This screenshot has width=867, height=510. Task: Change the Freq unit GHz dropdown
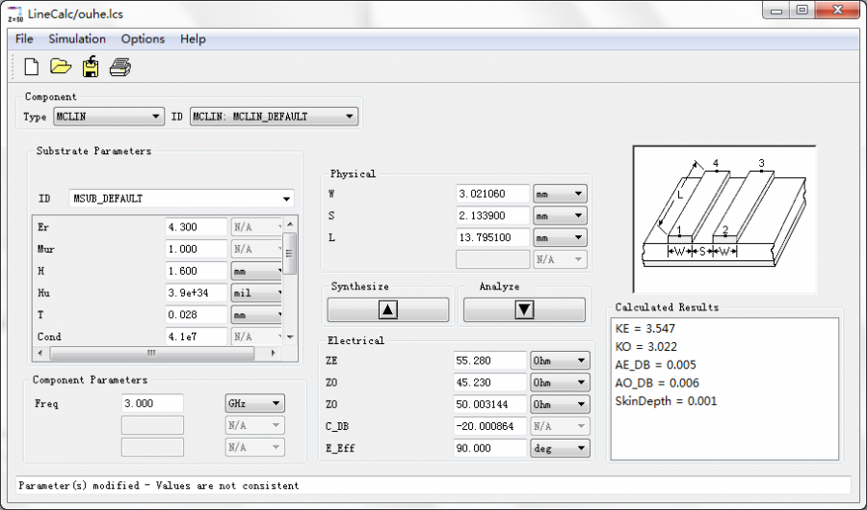click(254, 403)
